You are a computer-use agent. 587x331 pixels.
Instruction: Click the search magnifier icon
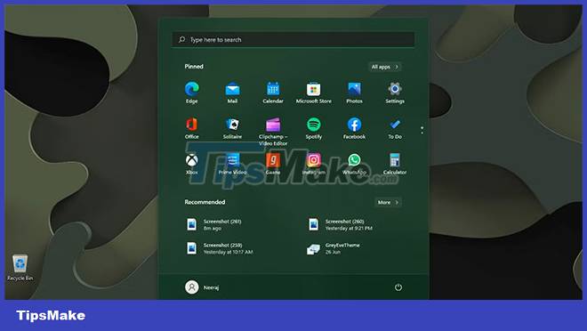pyautogui.click(x=182, y=39)
